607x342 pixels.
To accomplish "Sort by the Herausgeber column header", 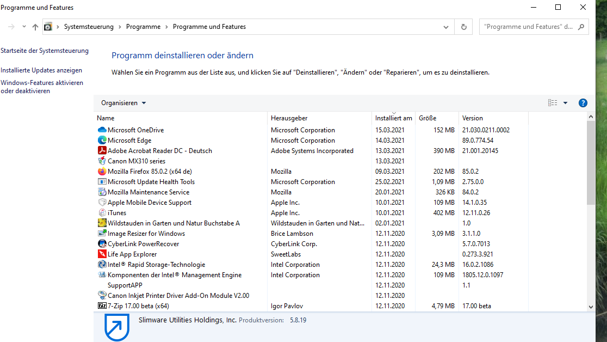I will point(289,118).
